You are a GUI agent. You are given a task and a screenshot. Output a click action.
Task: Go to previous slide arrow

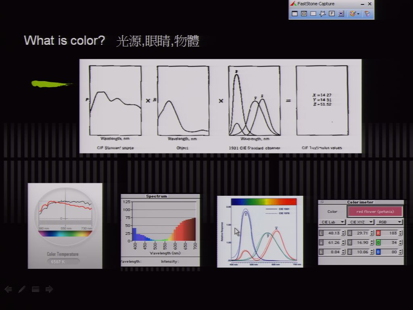click(x=8, y=289)
